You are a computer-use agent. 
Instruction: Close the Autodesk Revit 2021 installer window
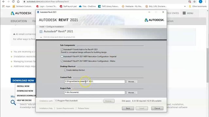[163, 12]
